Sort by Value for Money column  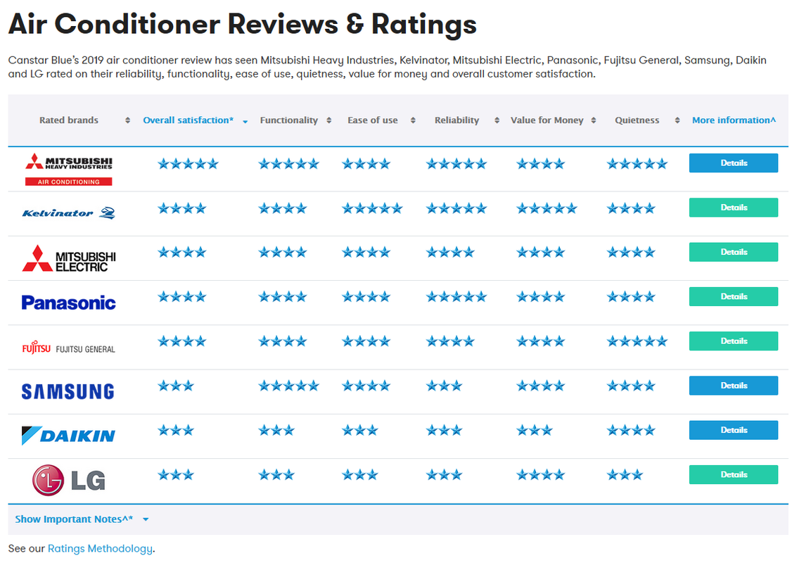(593, 120)
